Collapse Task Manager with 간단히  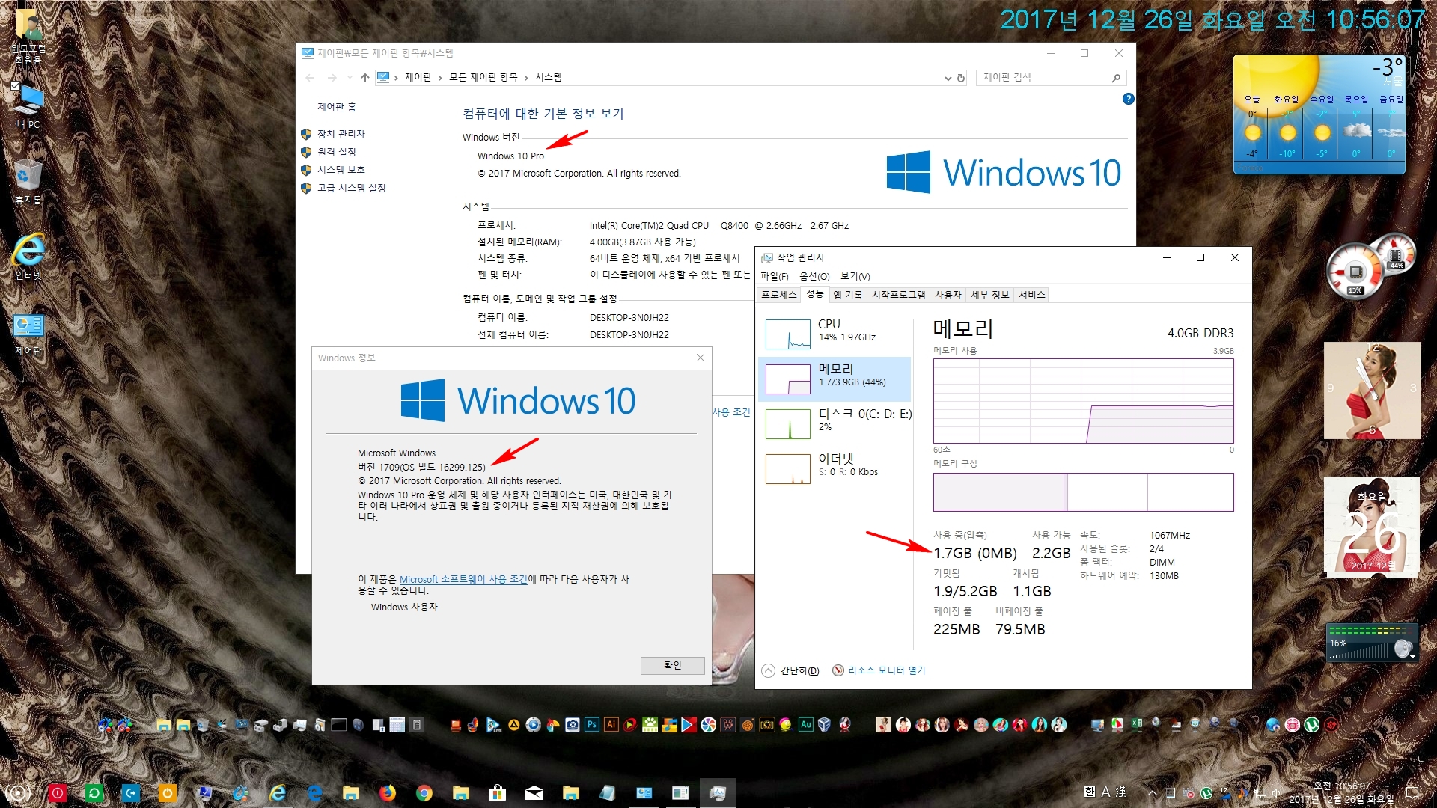(790, 670)
